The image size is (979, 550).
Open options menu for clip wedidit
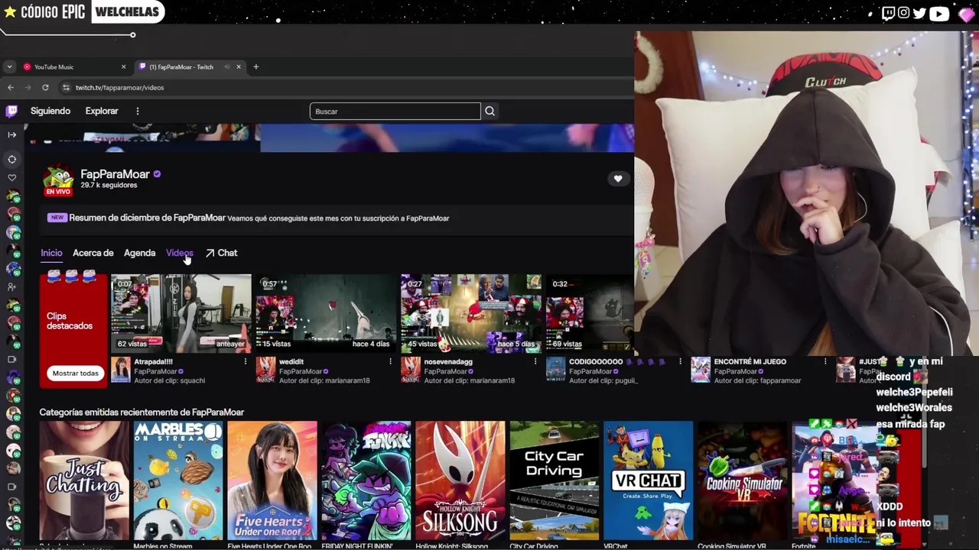click(x=390, y=362)
